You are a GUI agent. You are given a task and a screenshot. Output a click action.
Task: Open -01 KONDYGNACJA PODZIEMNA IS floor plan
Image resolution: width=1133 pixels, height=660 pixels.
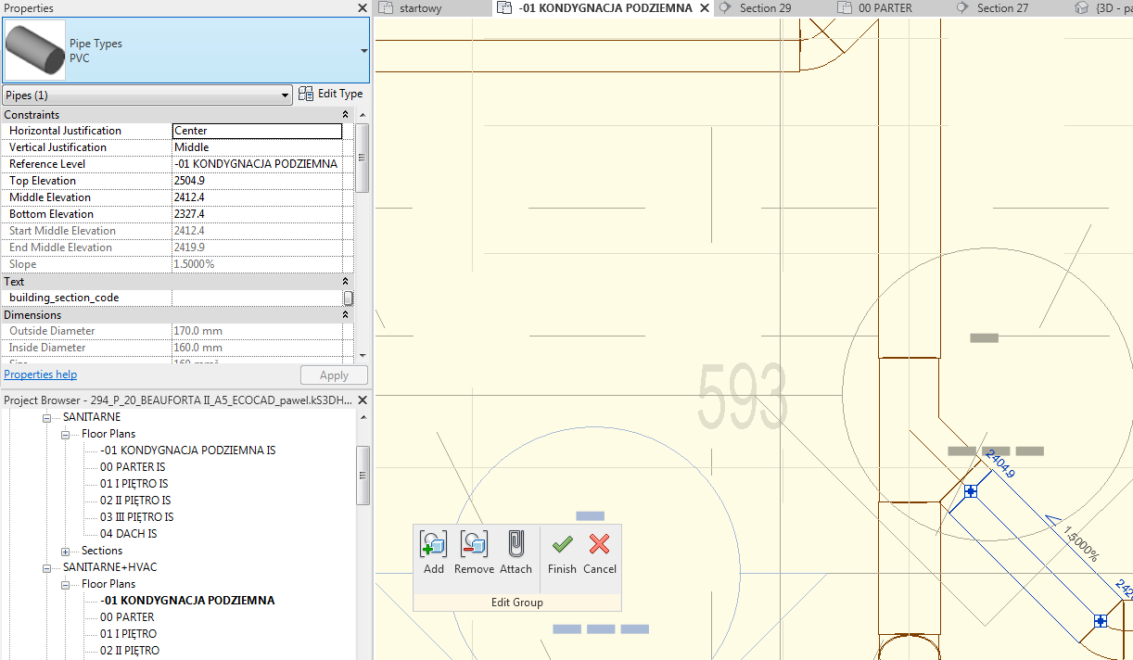click(x=188, y=451)
